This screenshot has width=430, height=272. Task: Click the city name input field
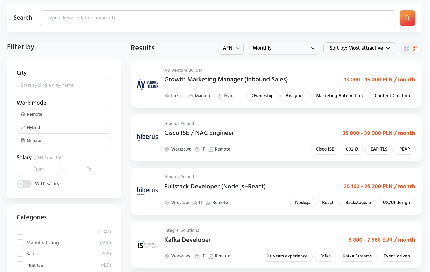point(64,86)
